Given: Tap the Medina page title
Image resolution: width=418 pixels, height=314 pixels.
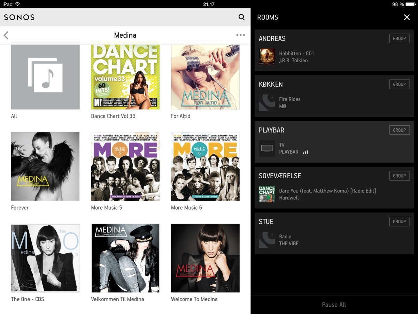Looking at the screenshot, I should coord(125,35).
